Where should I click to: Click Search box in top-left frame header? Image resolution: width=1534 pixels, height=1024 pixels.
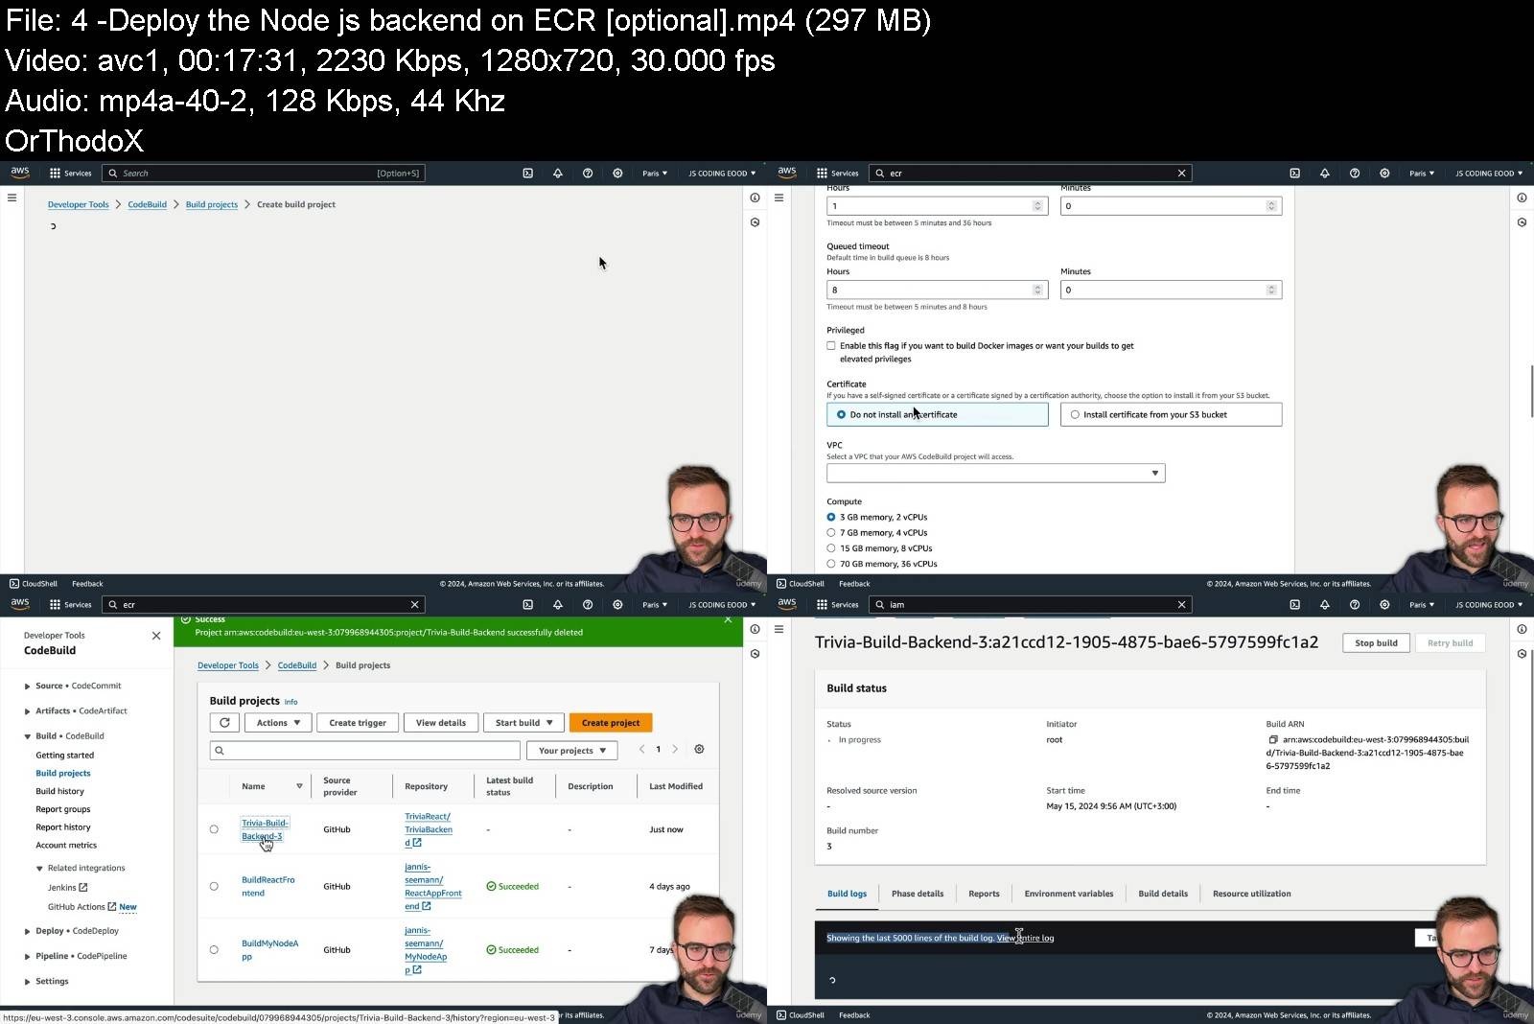click(x=264, y=174)
